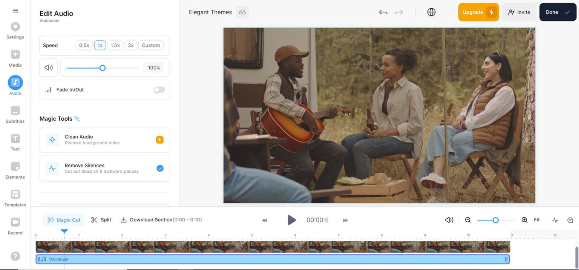This screenshot has width=579, height=270.
Task: Click the Clean Audio premium lightning badge
Action: (160, 140)
